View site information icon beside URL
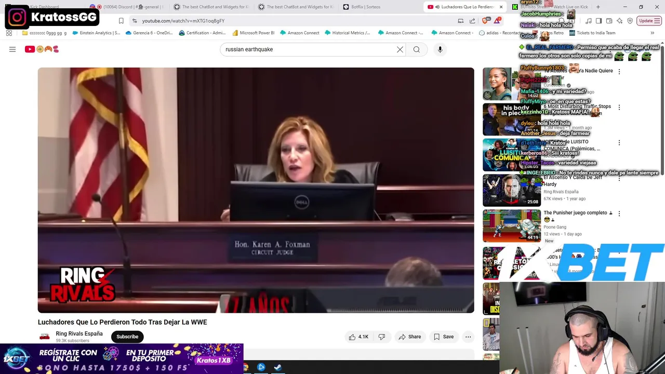 click(135, 21)
